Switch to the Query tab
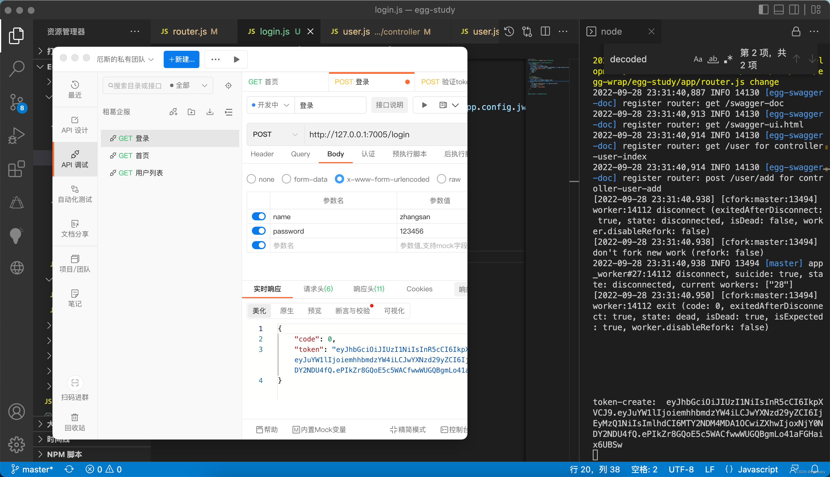This screenshot has width=830, height=477. [x=300, y=154]
